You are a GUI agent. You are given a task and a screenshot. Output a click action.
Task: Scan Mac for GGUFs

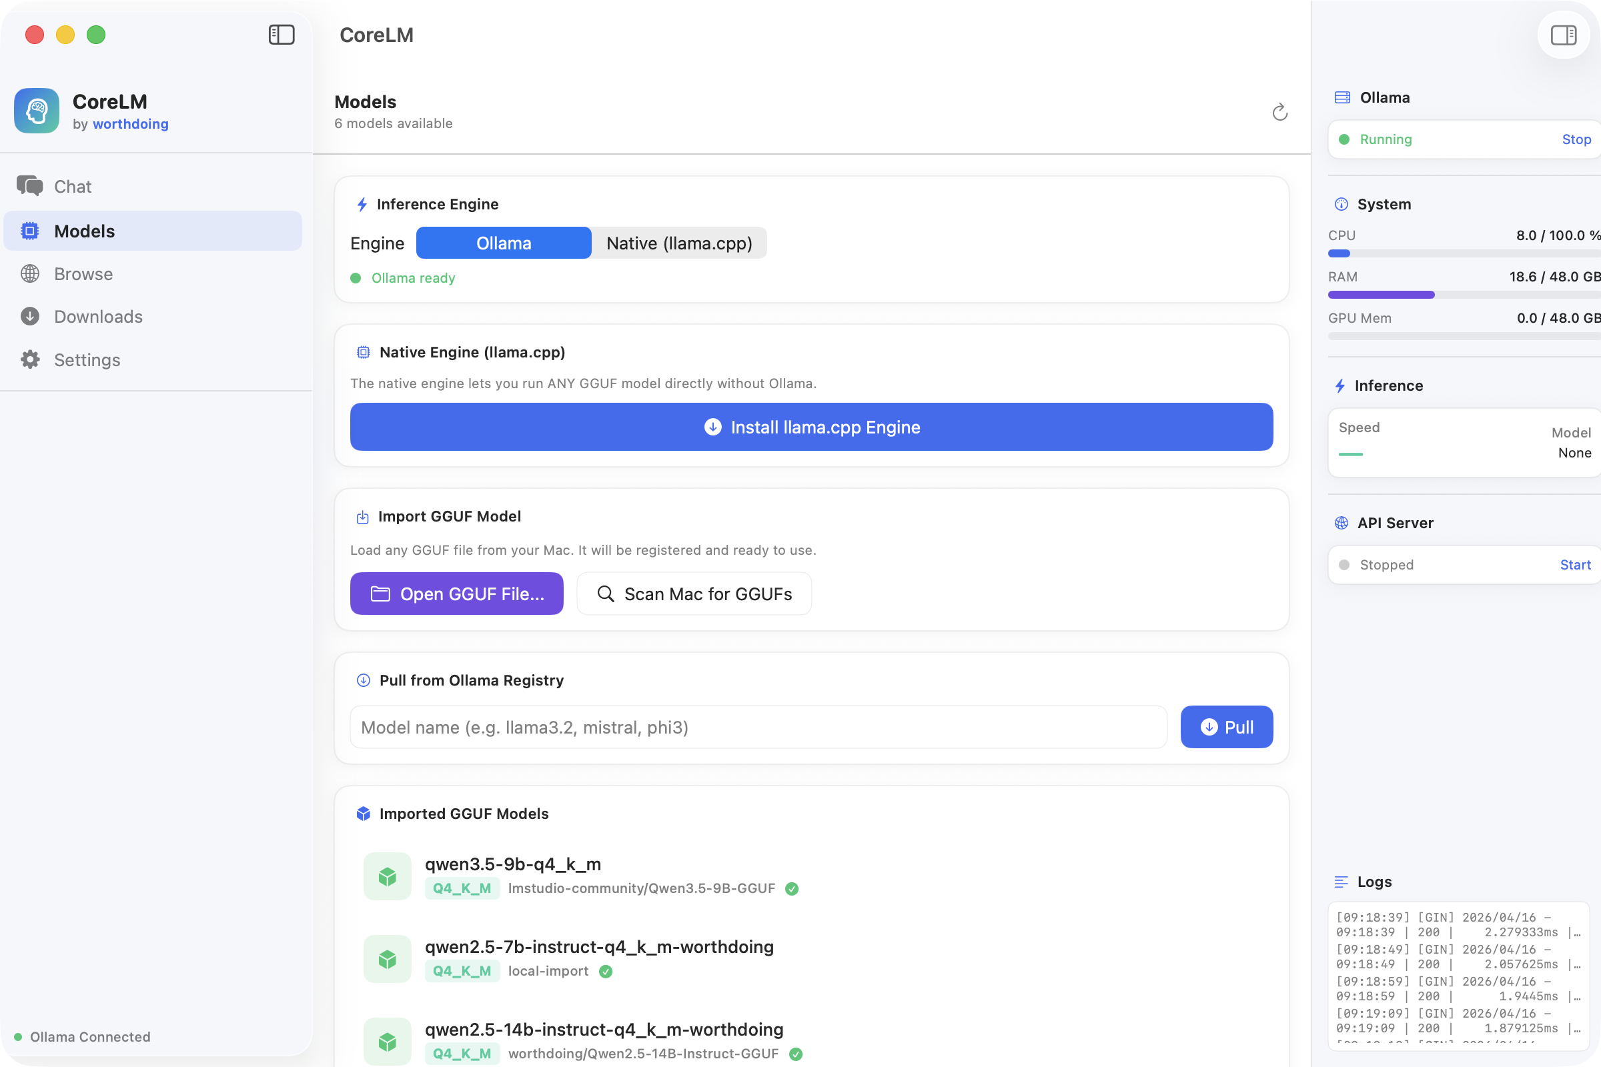pos(694,594)
